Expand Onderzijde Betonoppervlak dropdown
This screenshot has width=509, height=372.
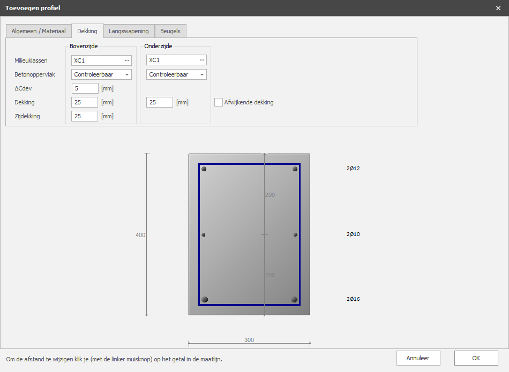[202, 74]
